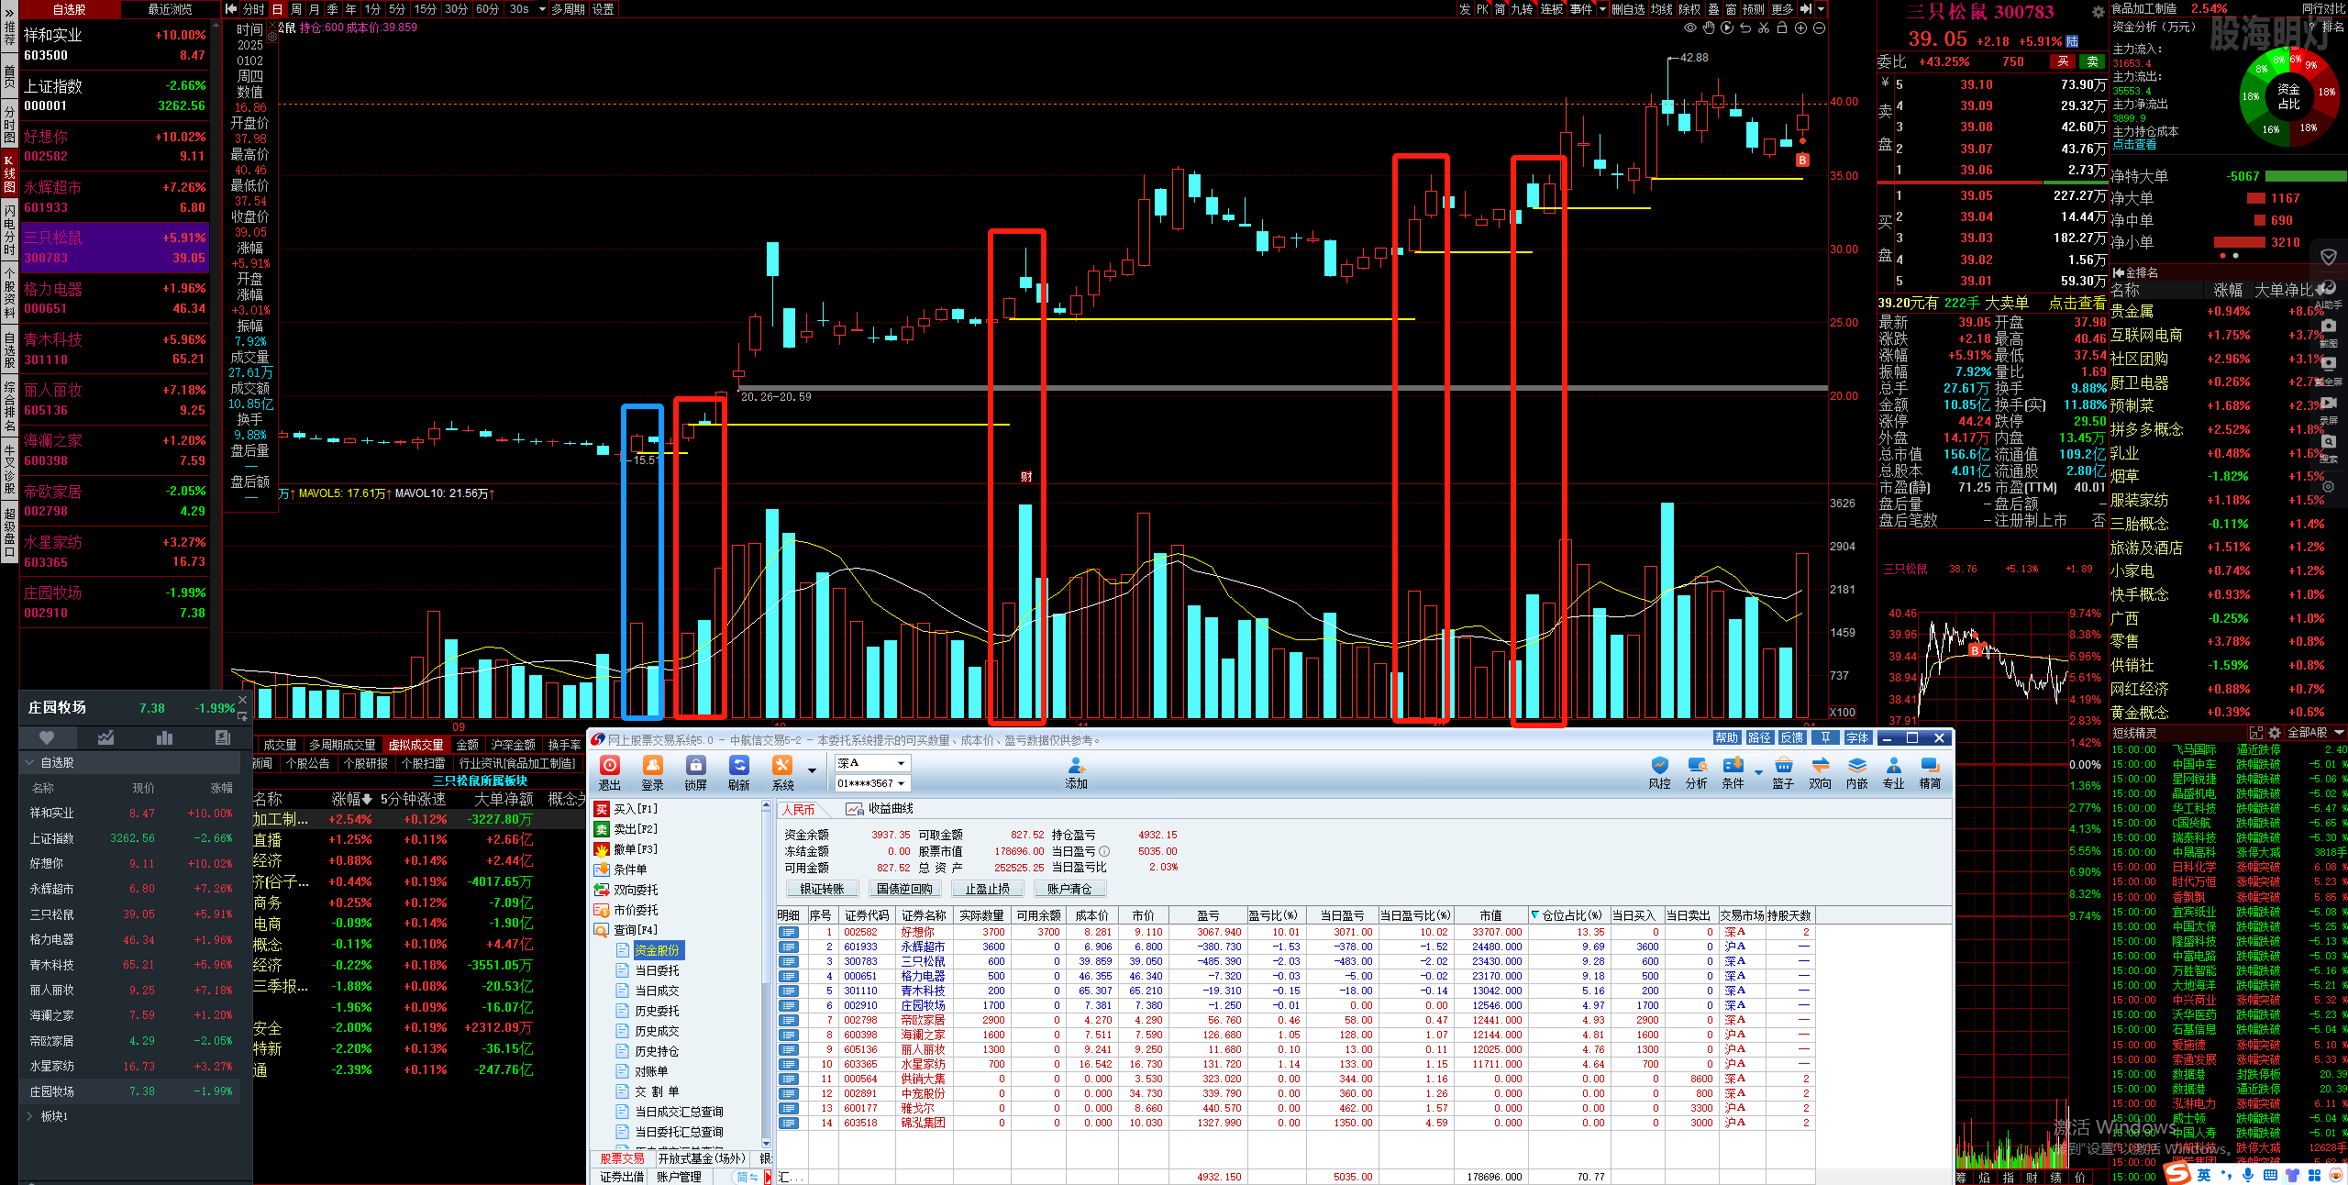Toggle 60分 period in chart toolbar
Screen dimensions: 2348x1185
coord(487,9)
